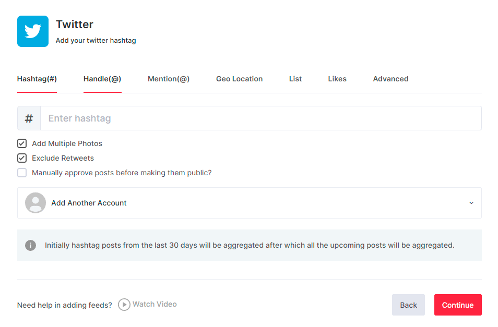Uncheck Add Multiple Photos checkbox

click(x=22, y=143)
